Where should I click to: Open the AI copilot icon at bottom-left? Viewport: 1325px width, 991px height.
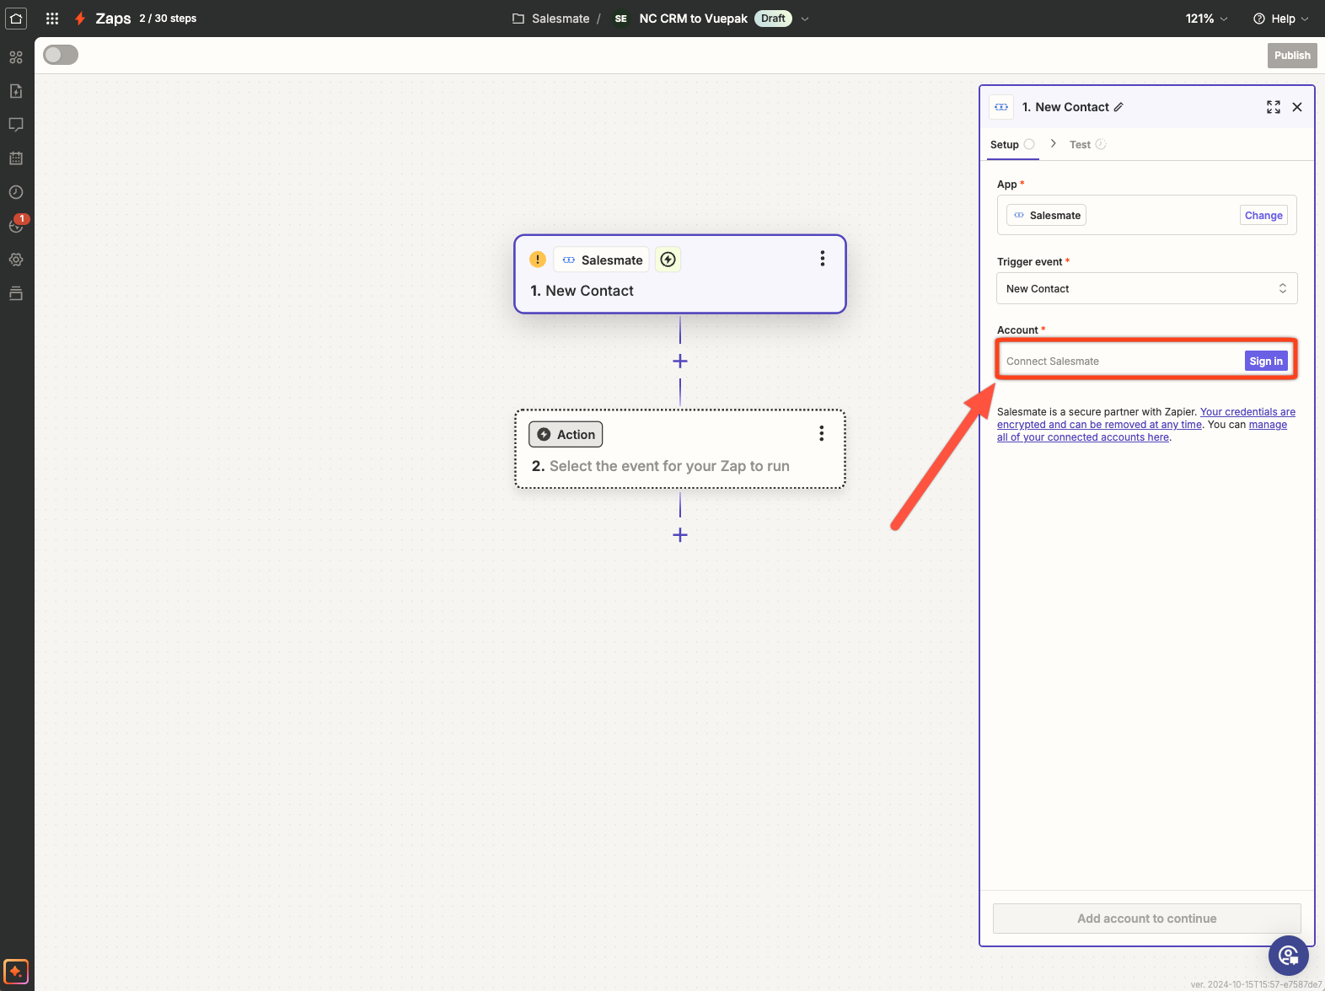point(16,971)
